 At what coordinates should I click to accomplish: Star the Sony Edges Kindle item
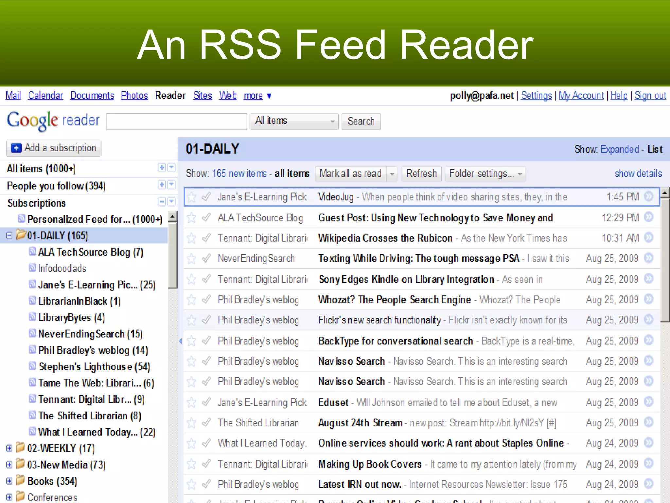point(191,279)
